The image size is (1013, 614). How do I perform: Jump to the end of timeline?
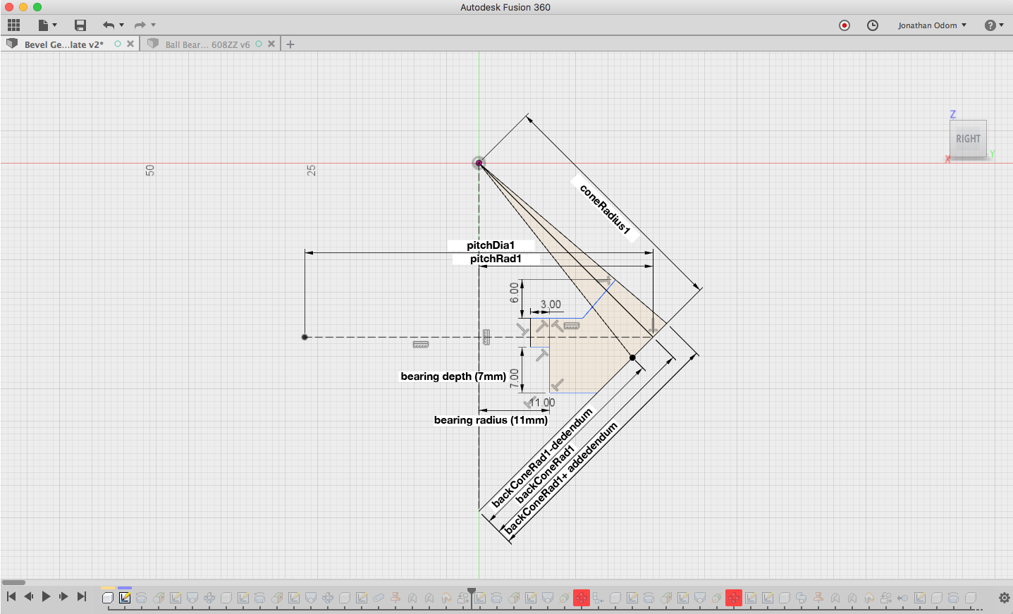click(x=82, y=596)
